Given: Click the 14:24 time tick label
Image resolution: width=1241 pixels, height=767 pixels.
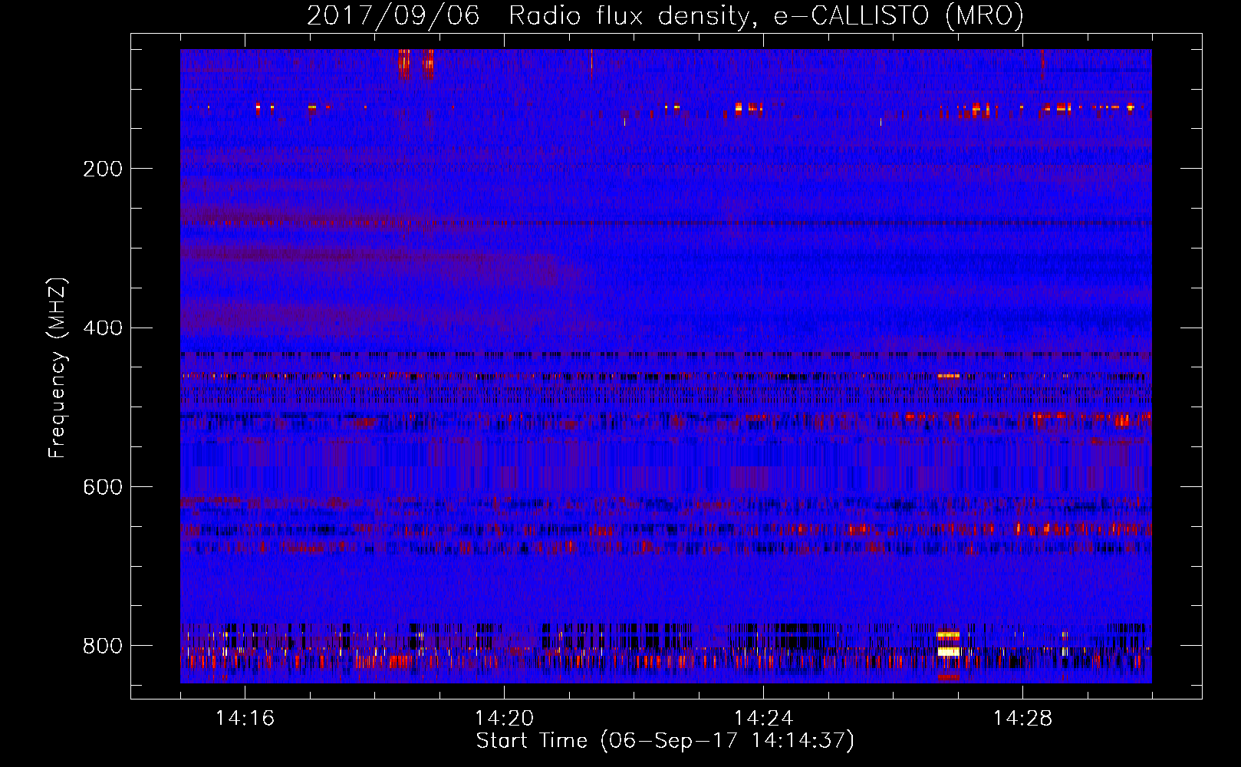Looking at the screenshot, I should [763, 719].
